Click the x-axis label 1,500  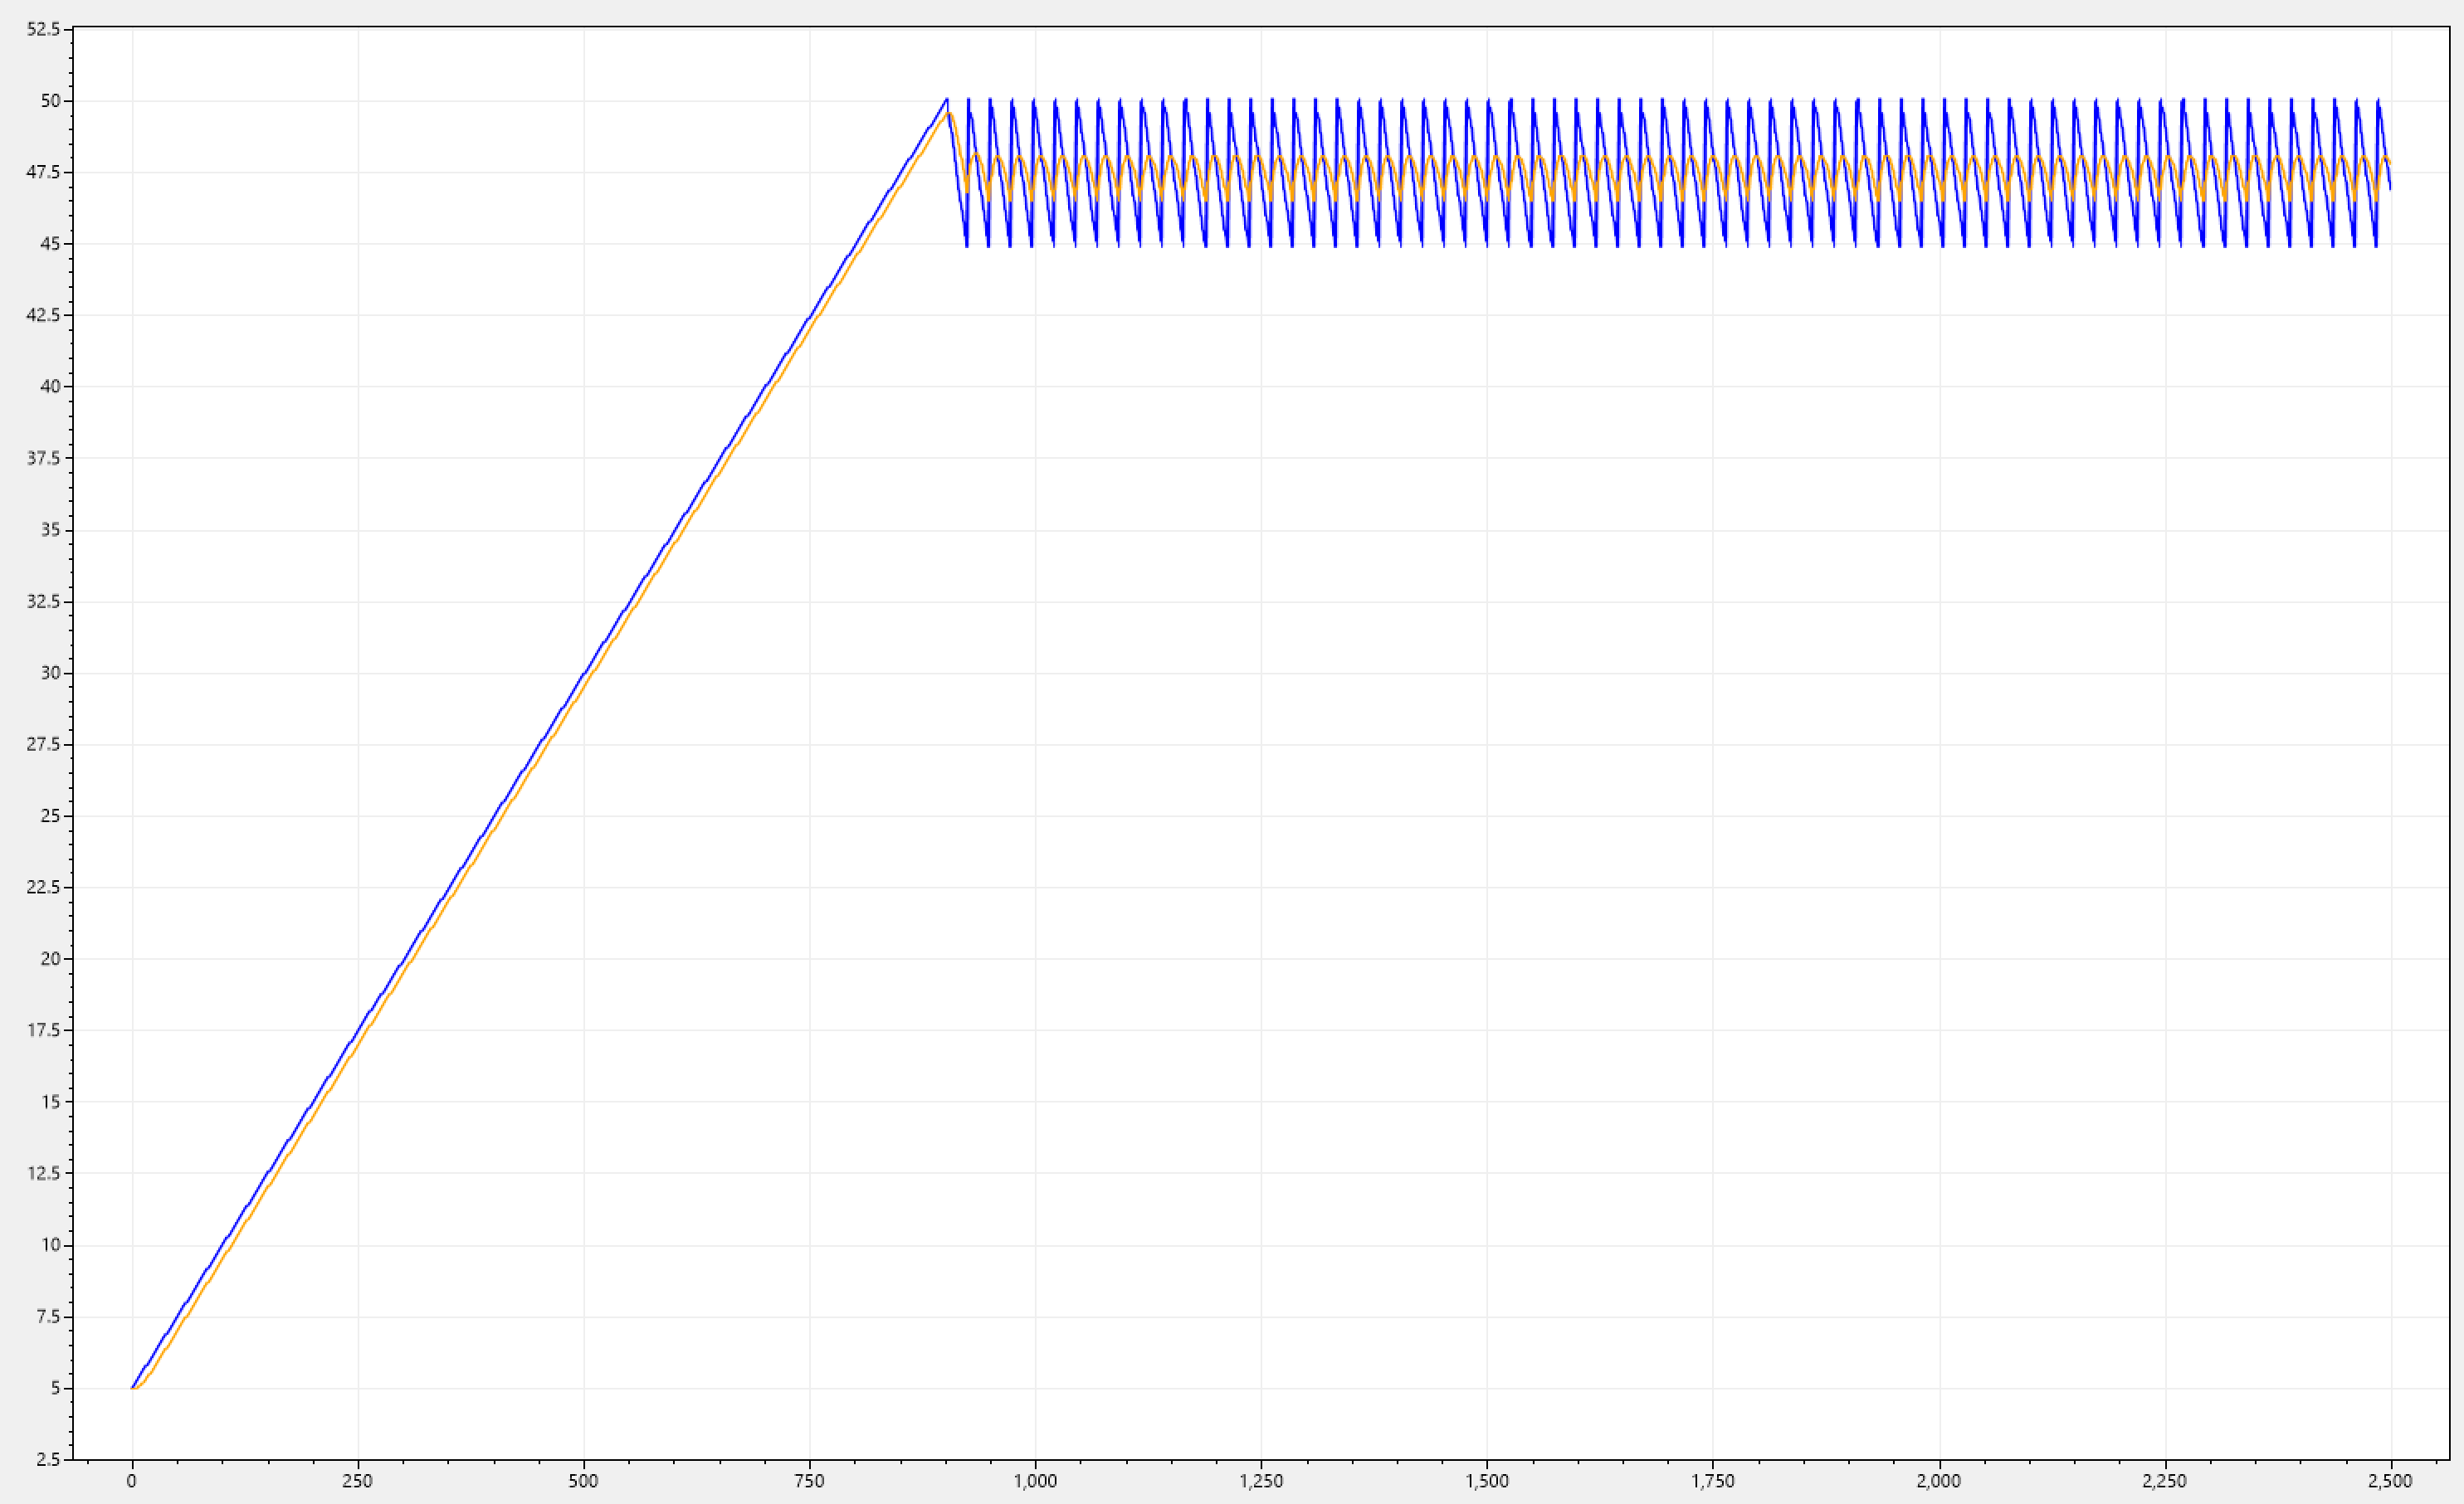(x=1487, y=1481)
